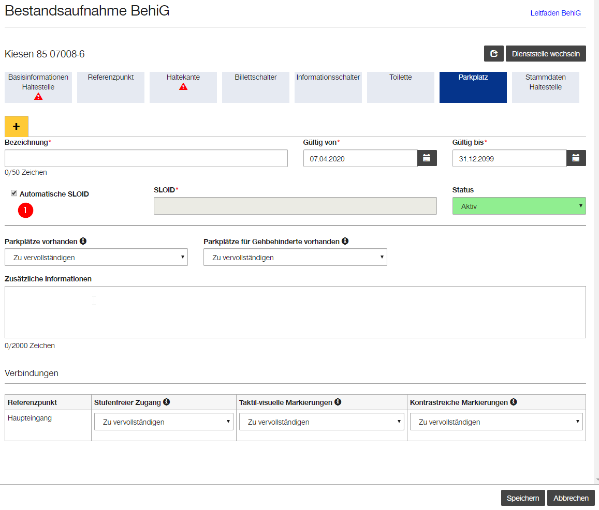Click the Speichern button

click(522, 498)
